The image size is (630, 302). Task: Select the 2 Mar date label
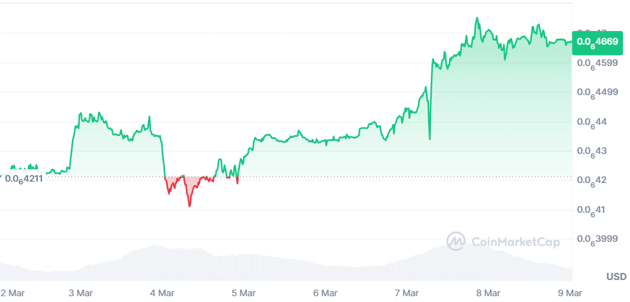[12, 293]
